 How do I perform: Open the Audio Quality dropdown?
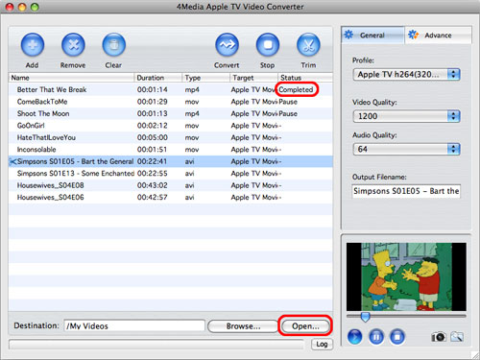click(x=406, y=149)
